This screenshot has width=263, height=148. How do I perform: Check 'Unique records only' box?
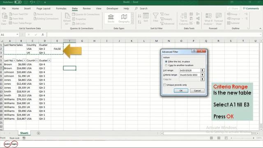tap(164, 85)
